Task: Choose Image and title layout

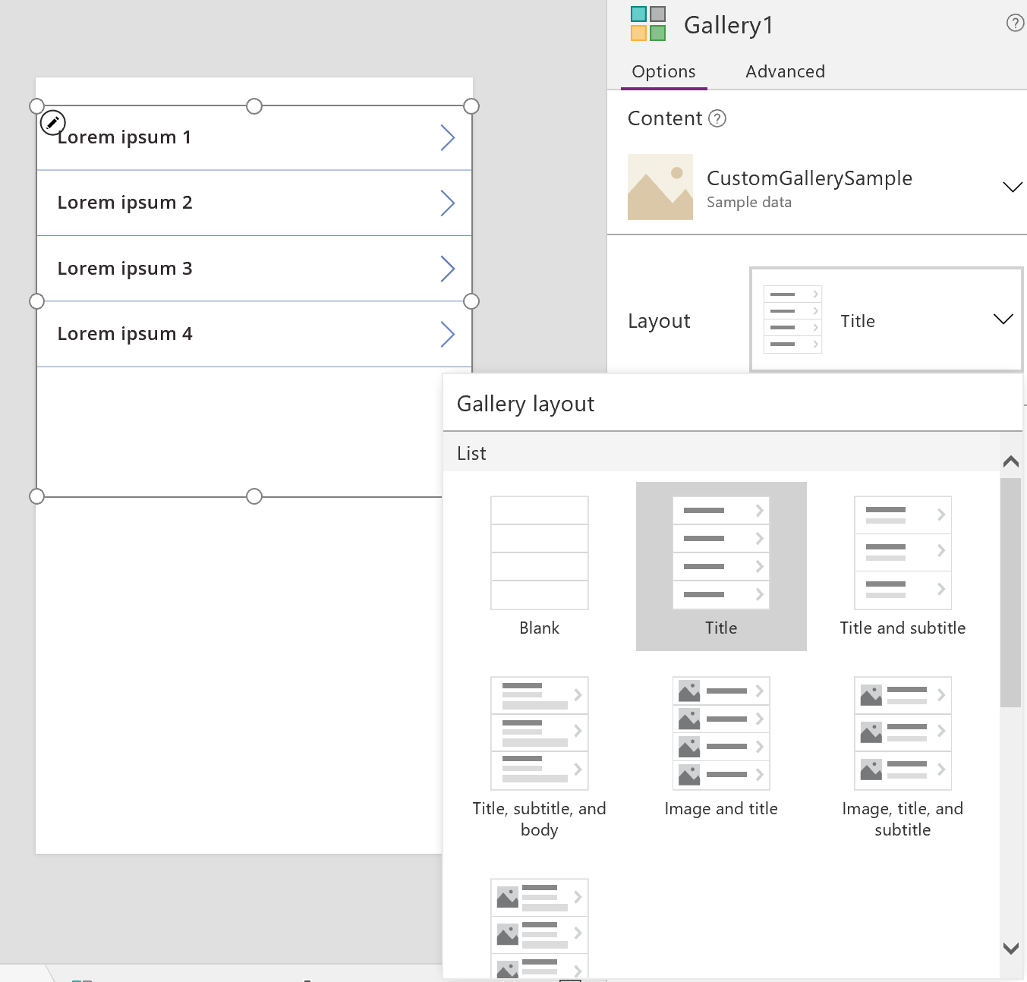Action: [721, 748]
